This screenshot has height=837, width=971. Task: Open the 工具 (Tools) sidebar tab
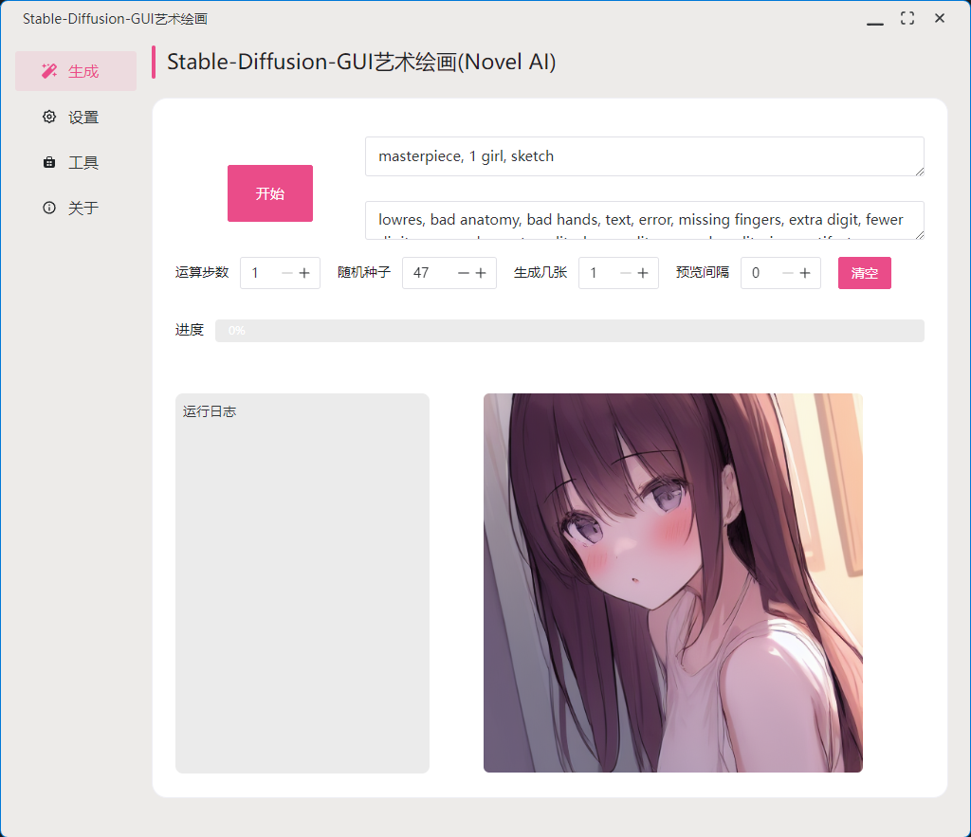[76, 162]
